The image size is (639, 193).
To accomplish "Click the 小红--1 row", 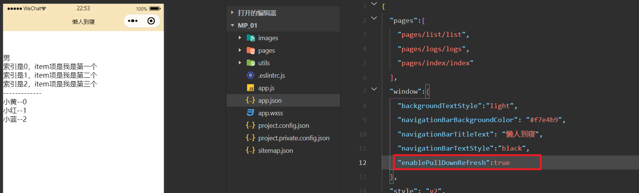I will 15,110.
